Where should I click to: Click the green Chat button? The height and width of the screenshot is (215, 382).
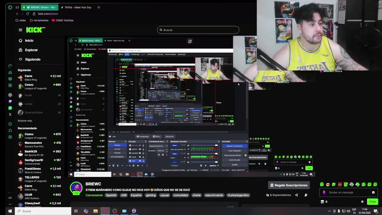(x=372, y=202)
